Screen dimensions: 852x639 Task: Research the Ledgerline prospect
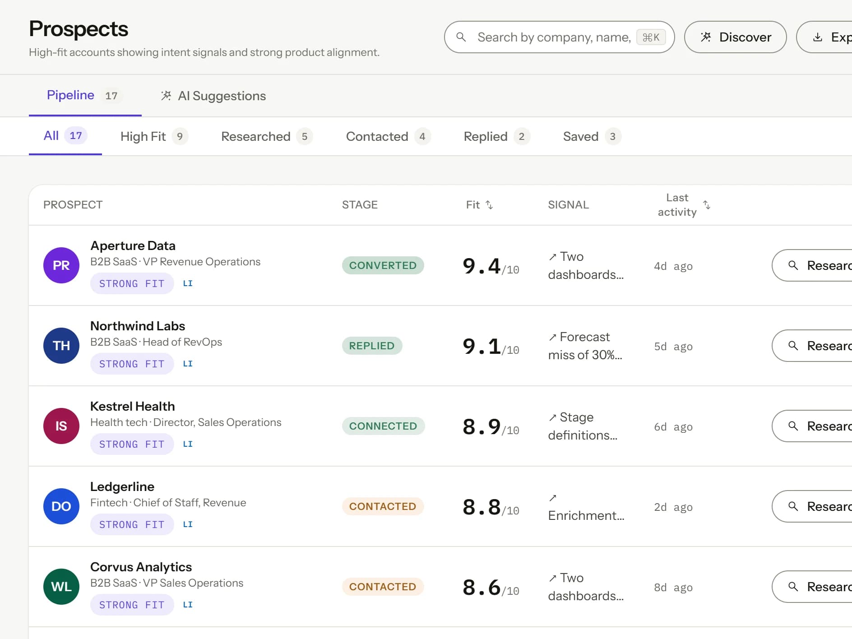812,506
